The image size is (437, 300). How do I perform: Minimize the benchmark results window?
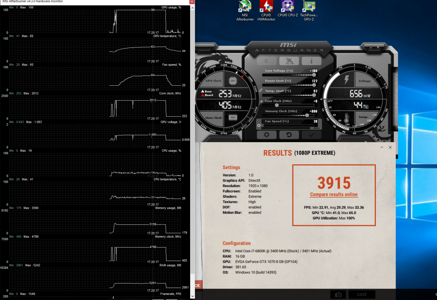(382, 148)
